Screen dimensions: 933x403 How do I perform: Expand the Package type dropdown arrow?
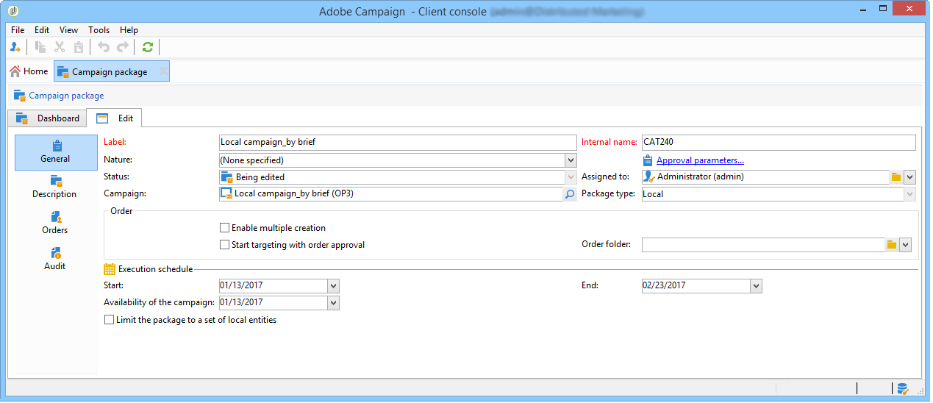tap(910, 194)
